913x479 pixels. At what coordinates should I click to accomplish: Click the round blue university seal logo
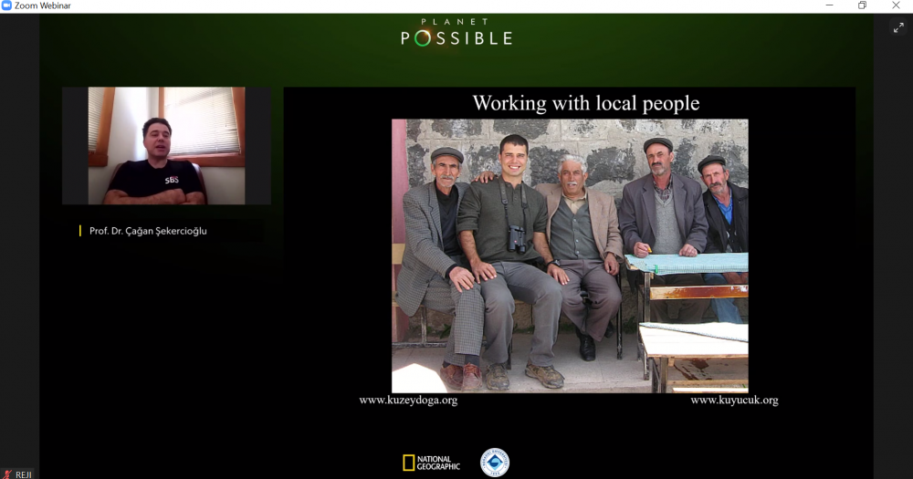pyautogui.click(x=495, y=462)
